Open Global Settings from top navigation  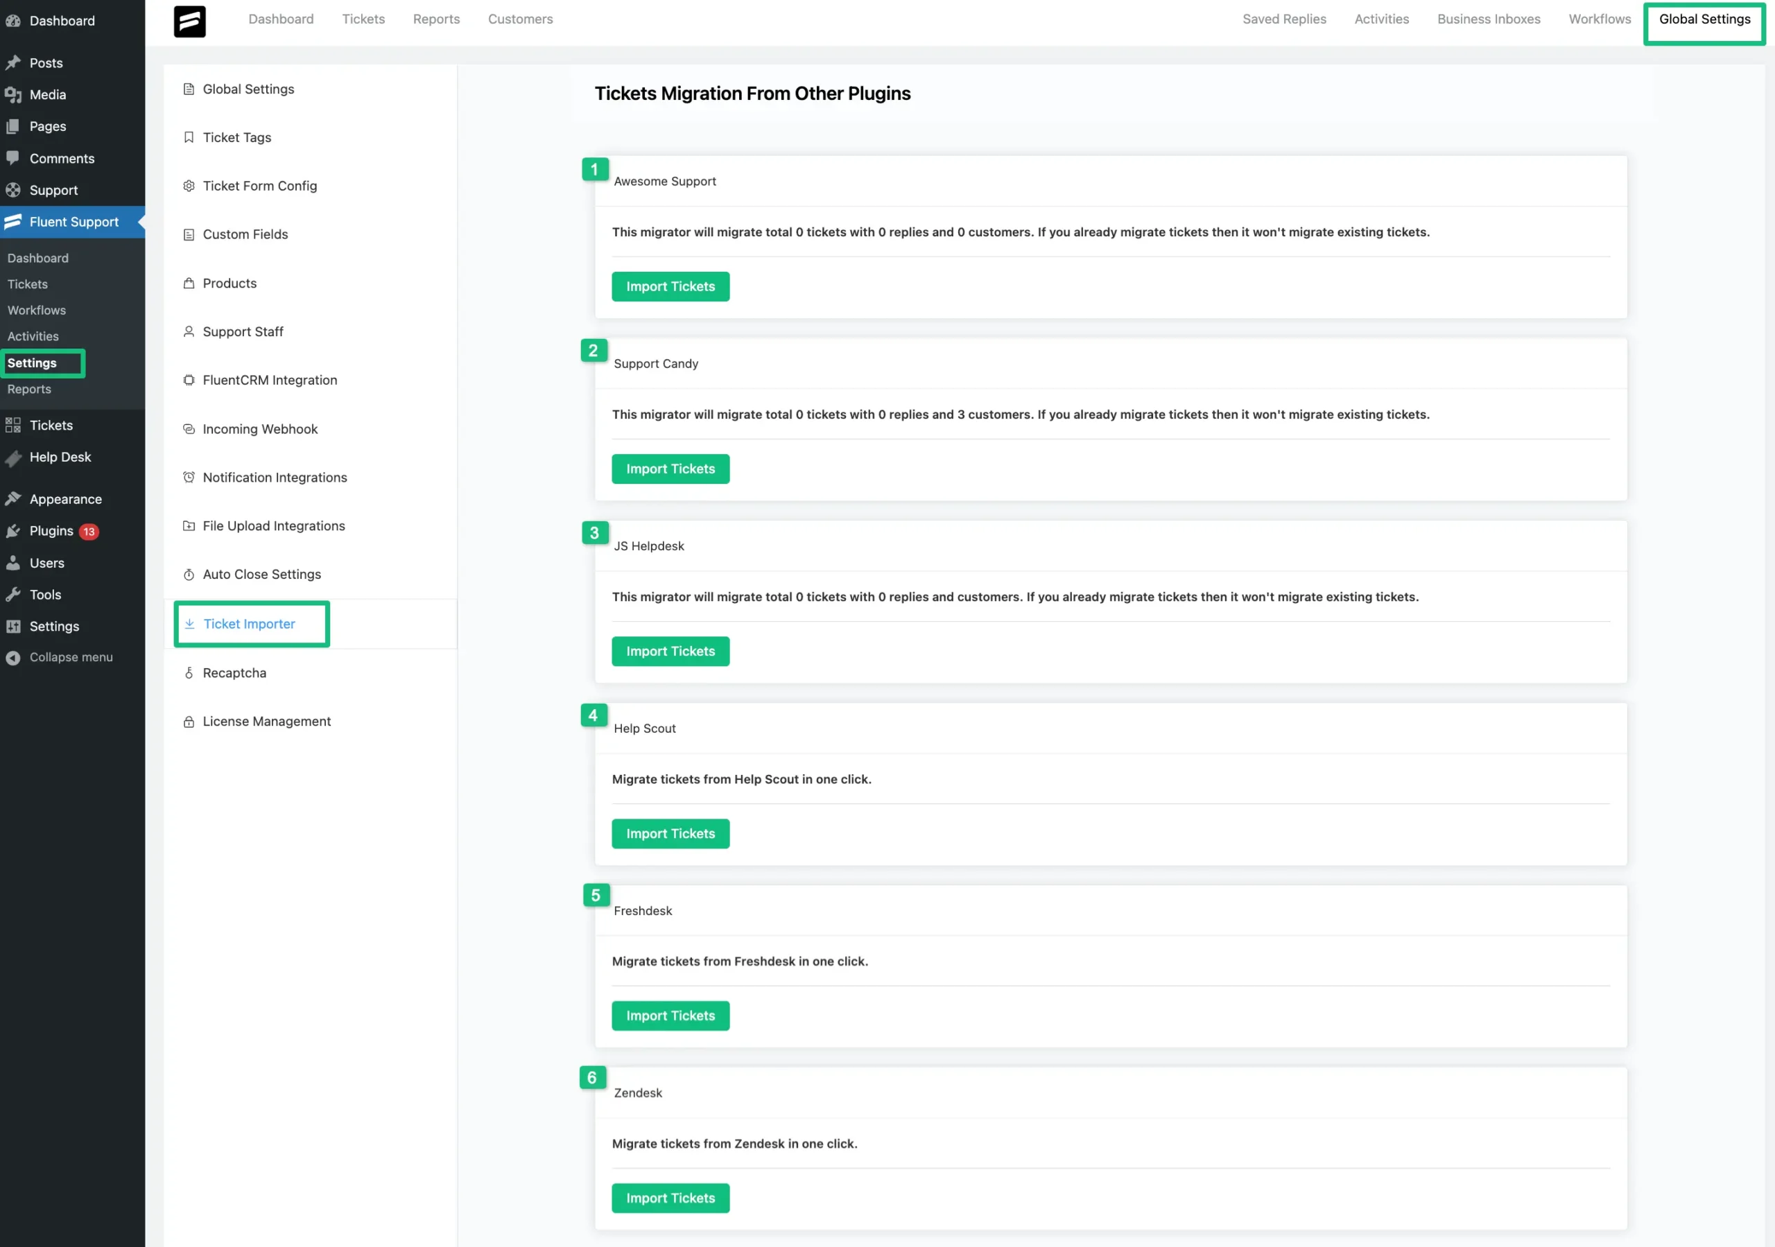point(1705,19)
